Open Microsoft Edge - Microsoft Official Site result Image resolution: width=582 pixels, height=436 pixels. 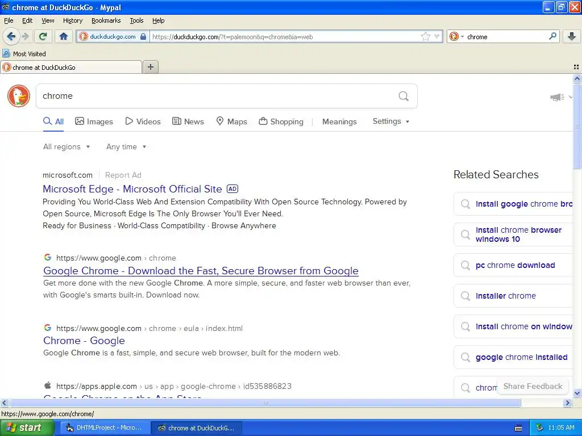coord(132,188)
